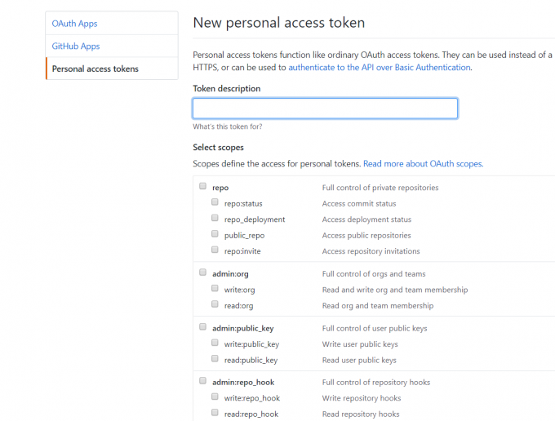Select the public_repo scope checkbox
This screenshot has width=555, height=421.
215,234
